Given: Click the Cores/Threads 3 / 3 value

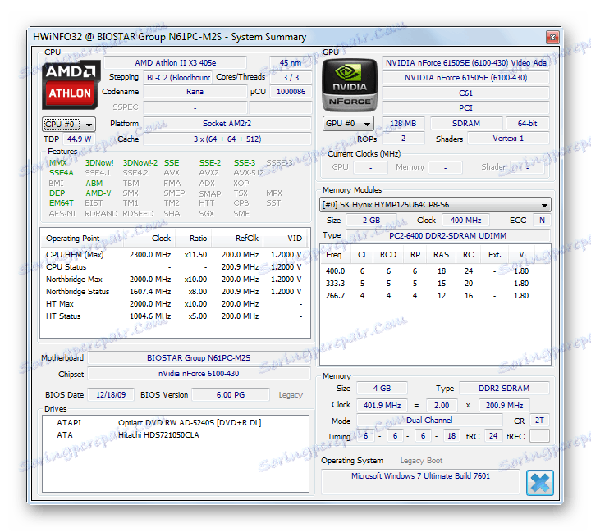Looking at the screenshot, I should tap(291, 78).
